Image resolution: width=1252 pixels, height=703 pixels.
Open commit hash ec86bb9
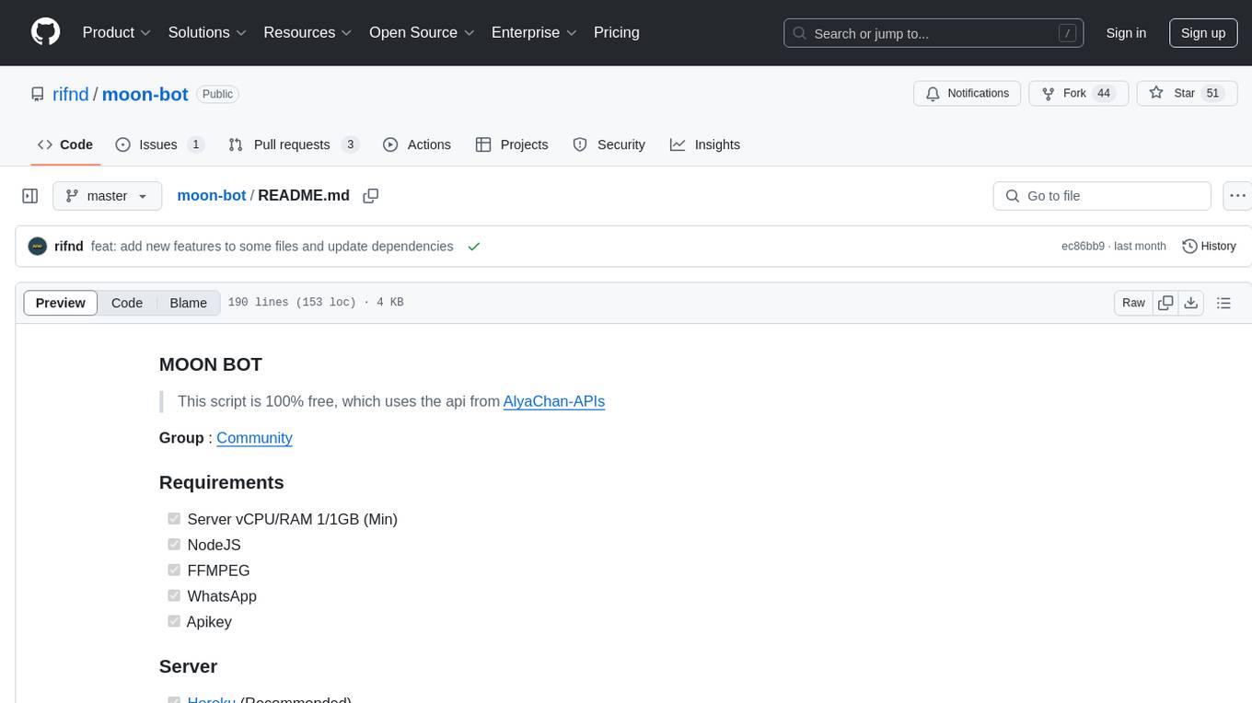[1083, 247]
